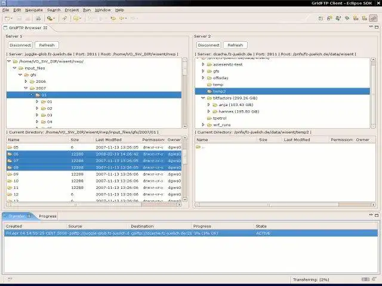
Task: Refresh the Server 2 listing
Action: (x=235, y=45)
